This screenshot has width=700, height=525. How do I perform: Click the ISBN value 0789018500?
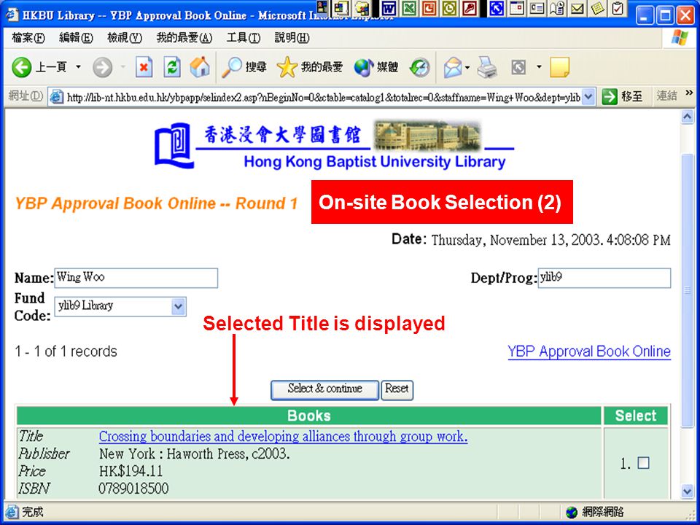[x=133, y=489]
